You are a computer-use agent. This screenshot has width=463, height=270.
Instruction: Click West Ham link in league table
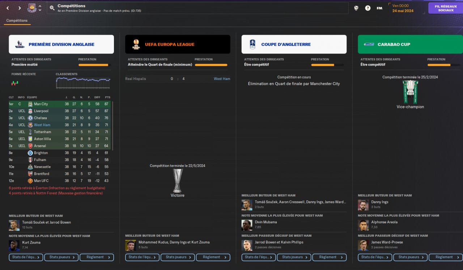click(x=42, y=125)
